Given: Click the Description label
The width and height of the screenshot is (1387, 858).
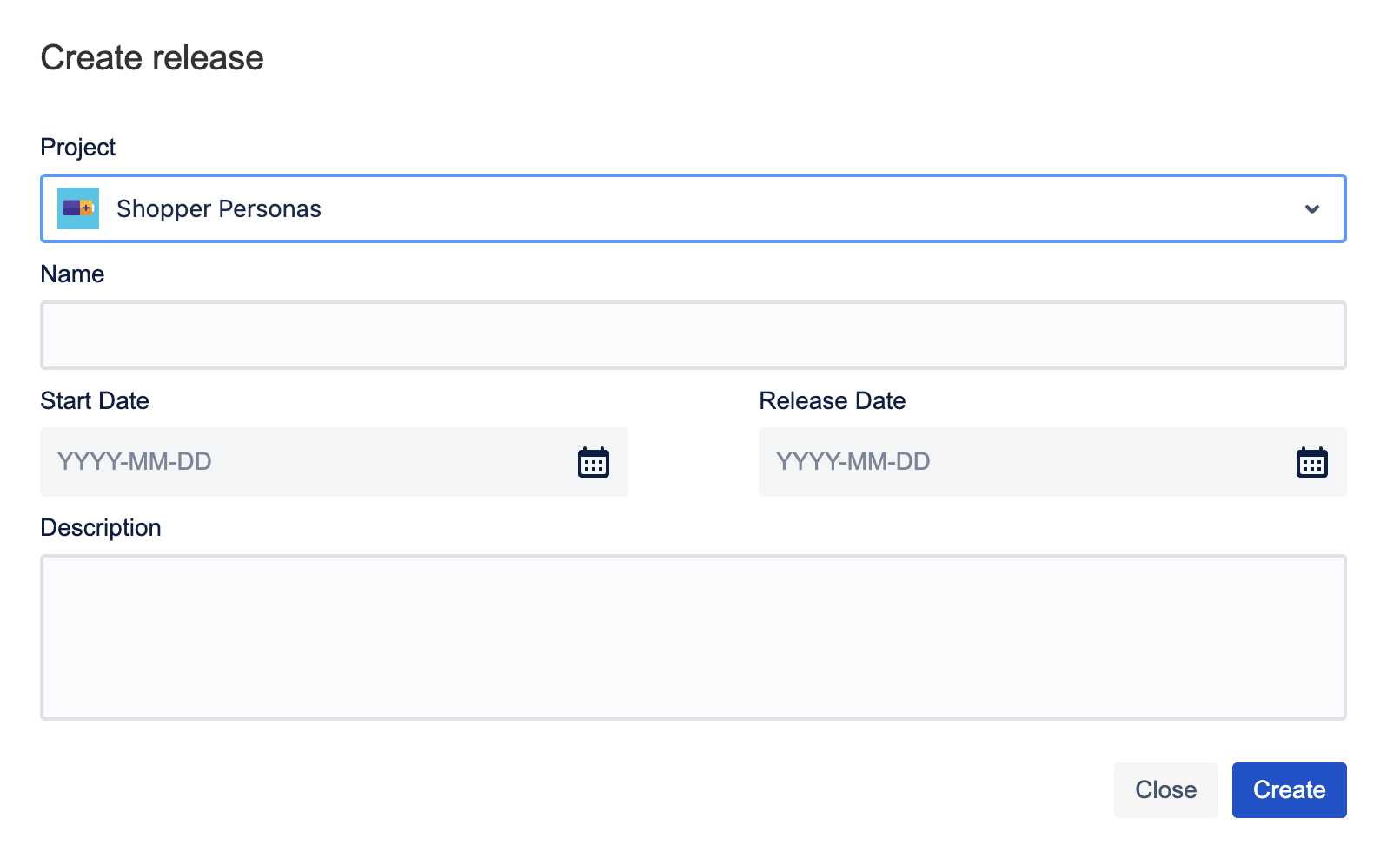Looking at the screenshot, I should [x=101, y=528].
